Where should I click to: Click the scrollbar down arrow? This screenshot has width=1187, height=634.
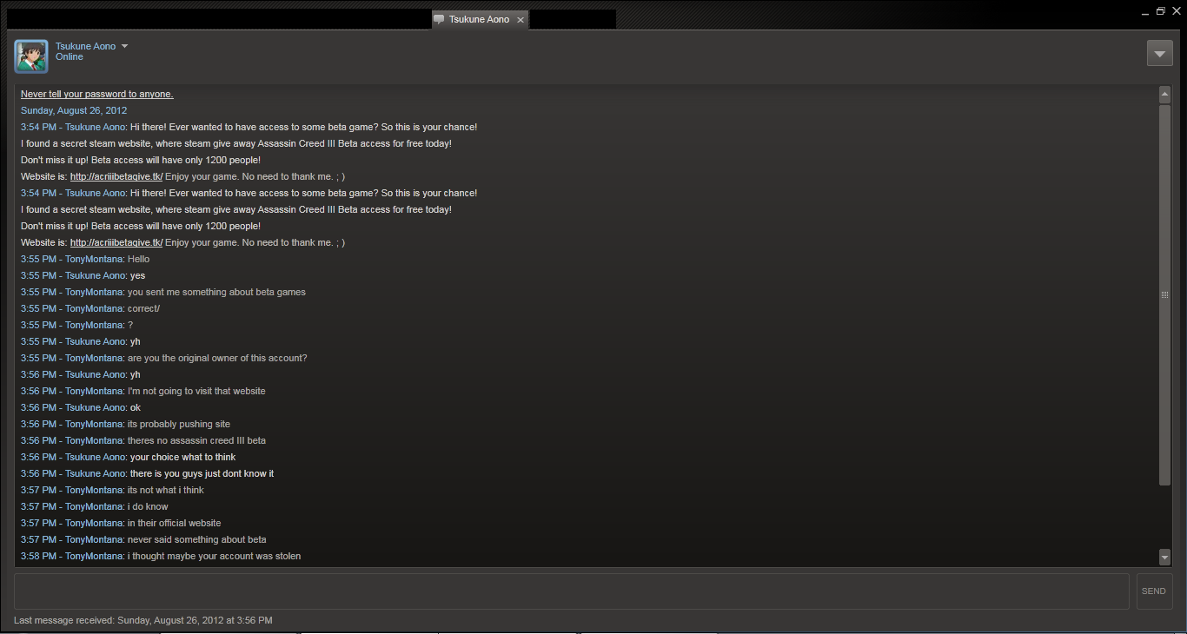[1164, 557]
